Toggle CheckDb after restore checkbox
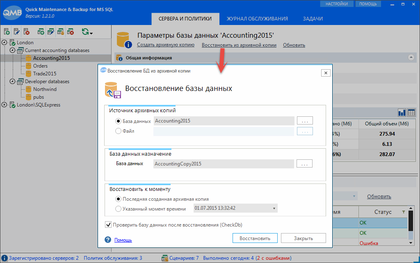The image size is (420, 263). tap(108, 224)
